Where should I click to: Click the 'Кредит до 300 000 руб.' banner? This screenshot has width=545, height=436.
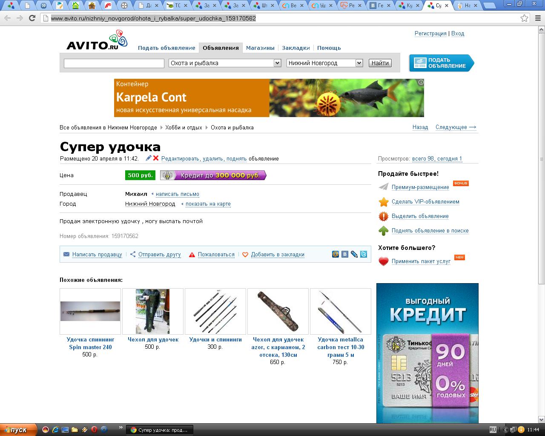tap(213, 175)
